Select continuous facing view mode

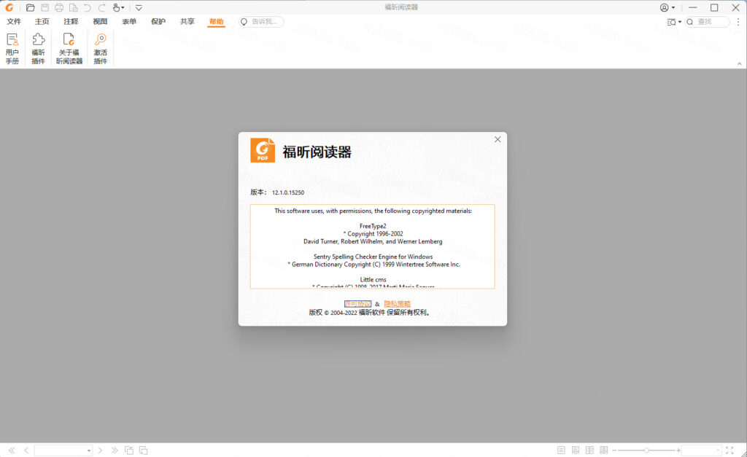604,450
